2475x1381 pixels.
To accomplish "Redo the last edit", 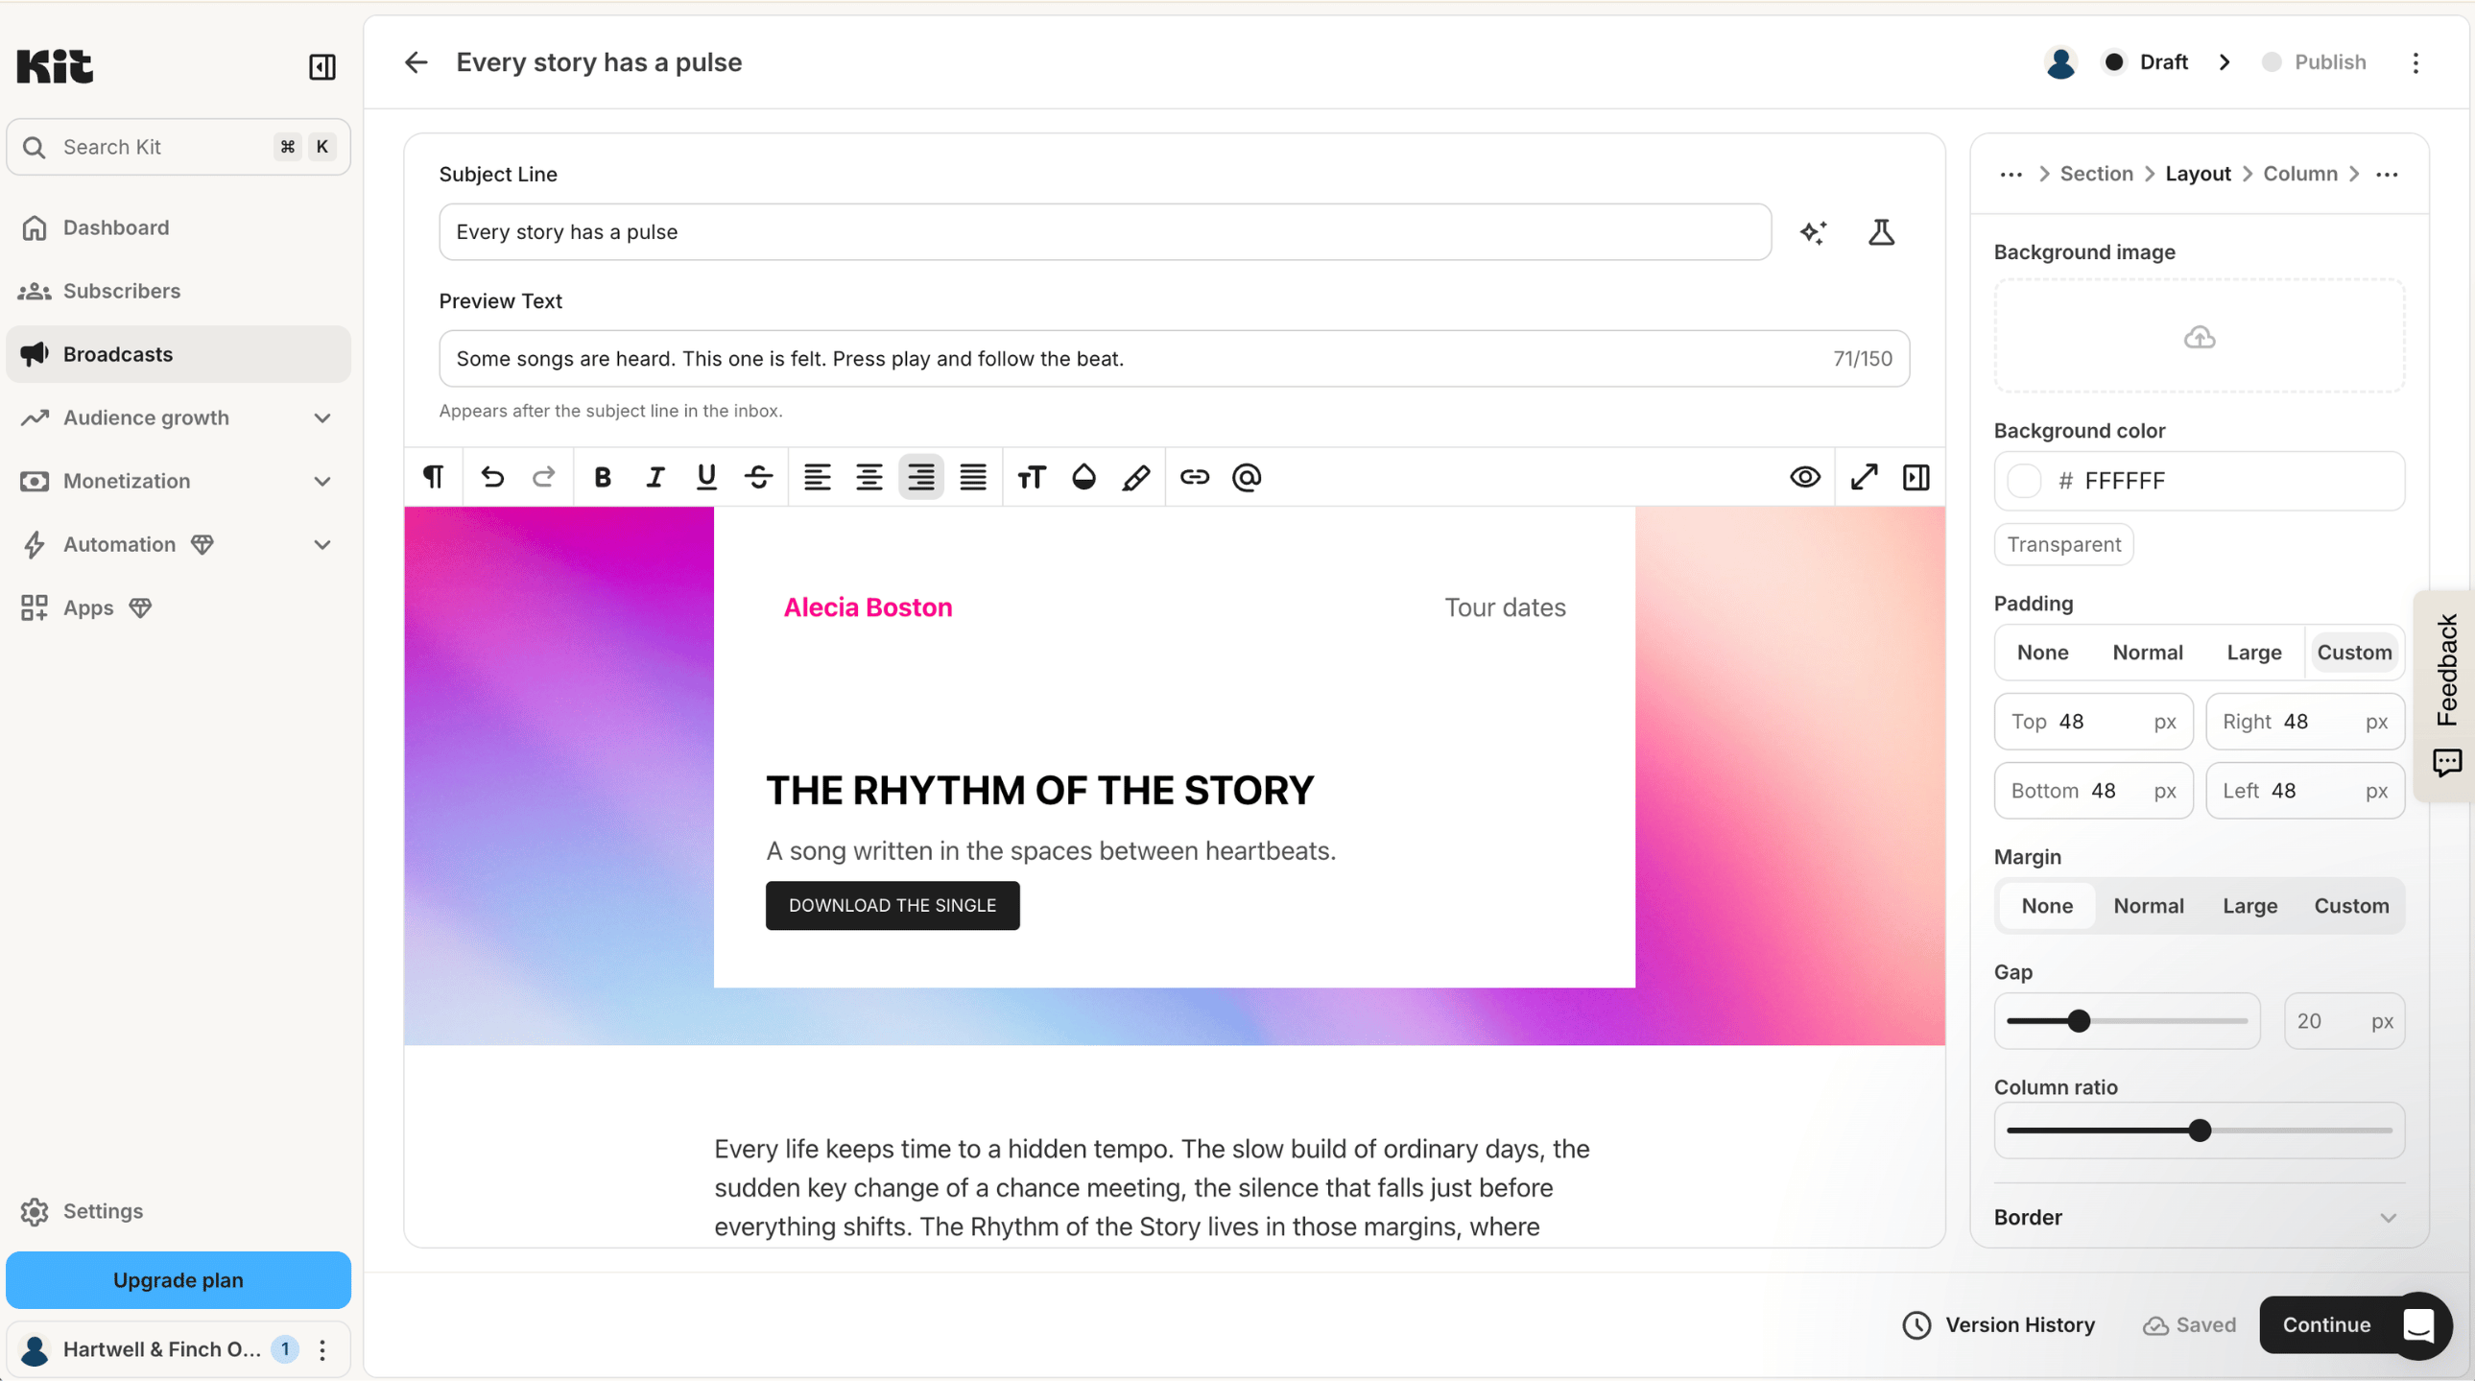I will 544,477.
